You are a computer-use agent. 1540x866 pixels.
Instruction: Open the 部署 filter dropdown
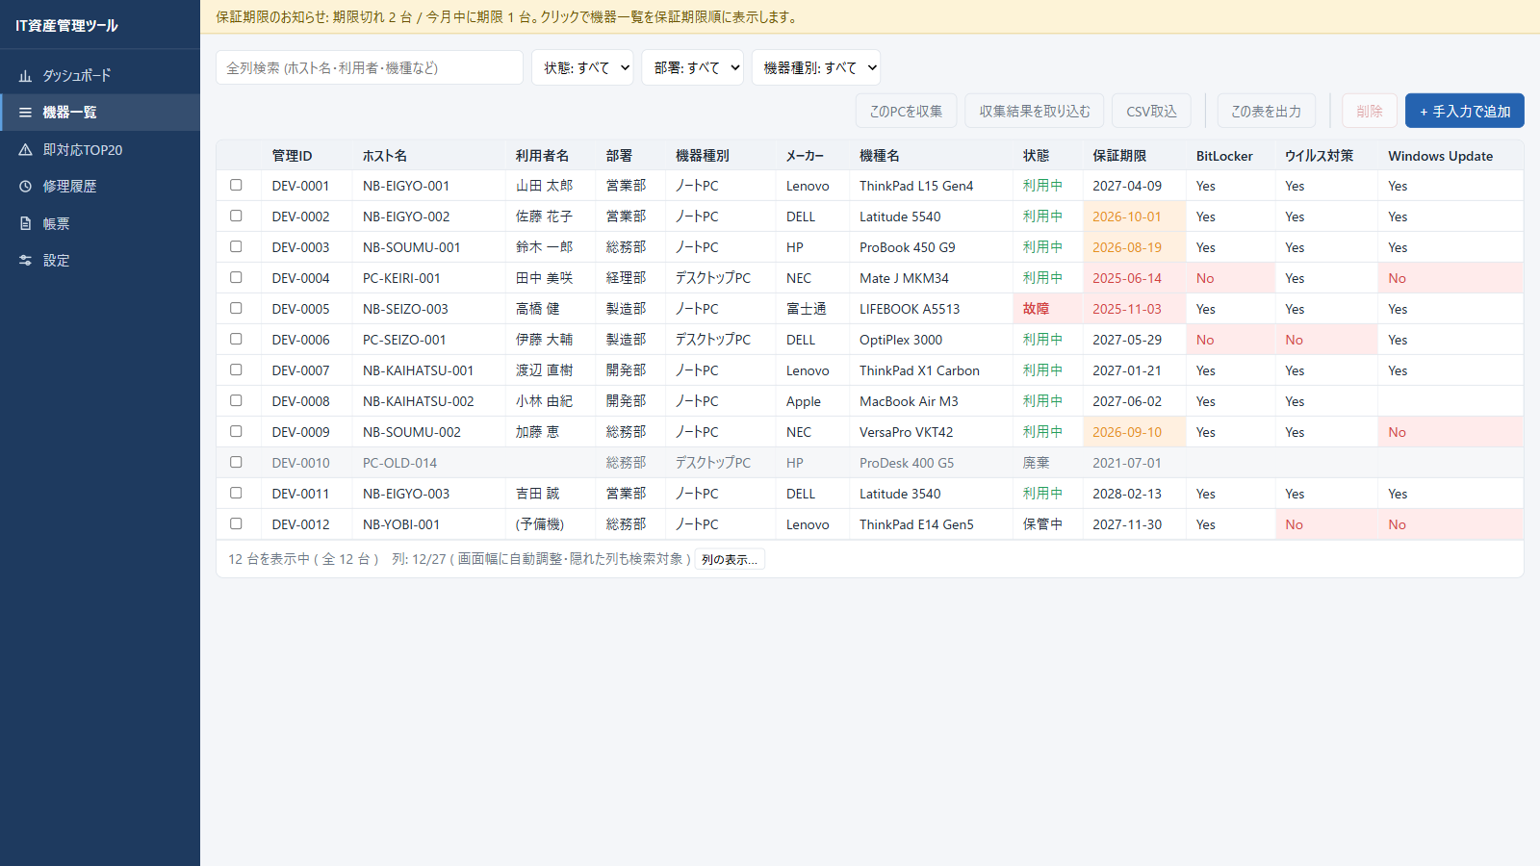coord(692,67)
